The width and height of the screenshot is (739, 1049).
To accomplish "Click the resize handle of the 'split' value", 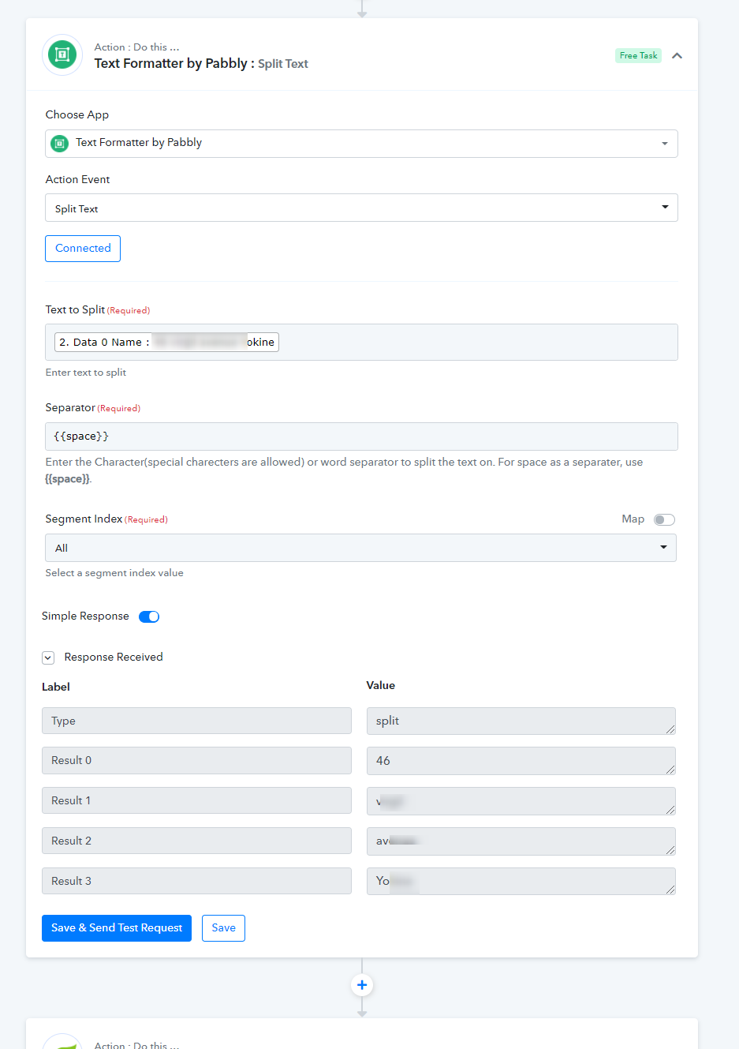I will pos(670,729).
